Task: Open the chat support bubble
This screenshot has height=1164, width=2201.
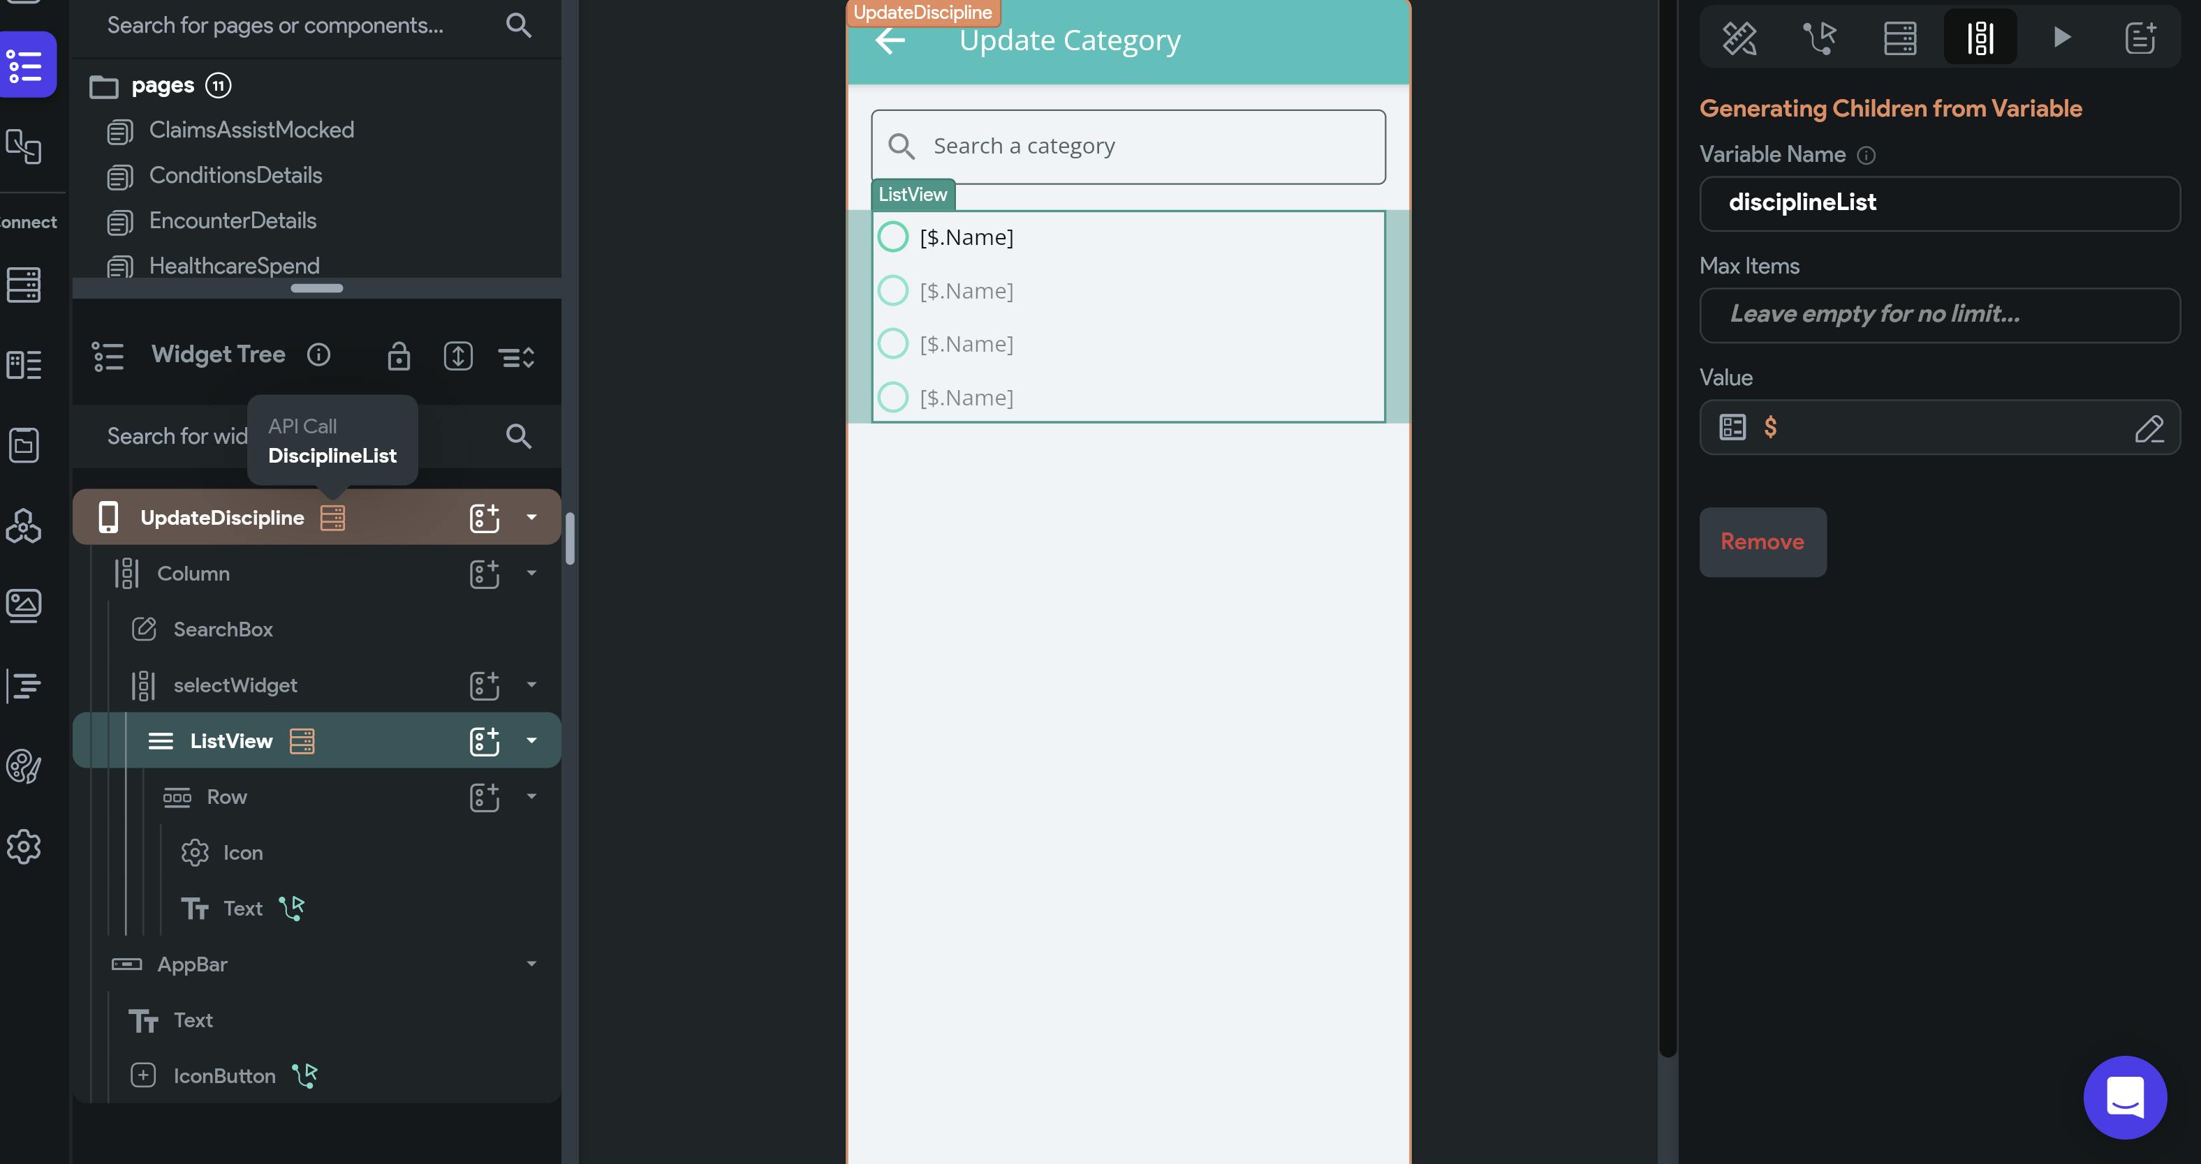Action: point(2124,1096)
